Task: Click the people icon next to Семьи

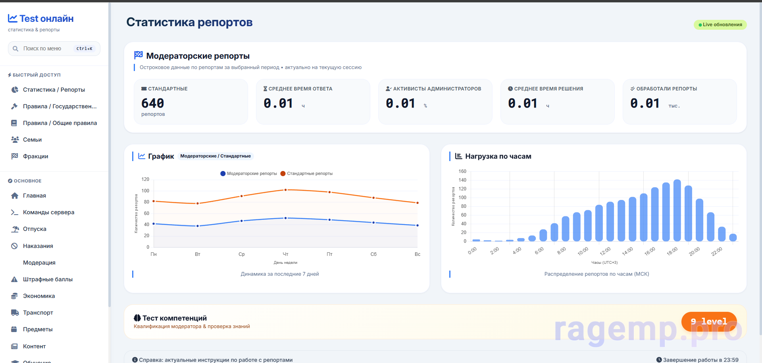Action: (x=15, y=140)
